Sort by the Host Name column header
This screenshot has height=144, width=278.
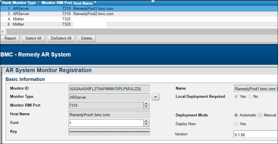click(x=83, y=3)
